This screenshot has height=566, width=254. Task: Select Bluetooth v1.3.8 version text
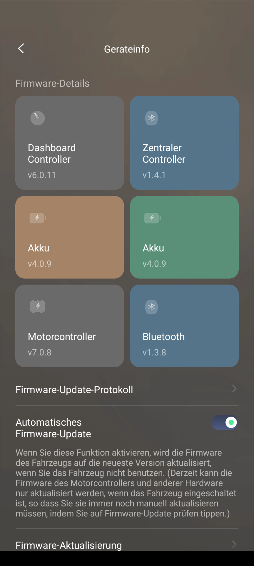coord(154,352)
